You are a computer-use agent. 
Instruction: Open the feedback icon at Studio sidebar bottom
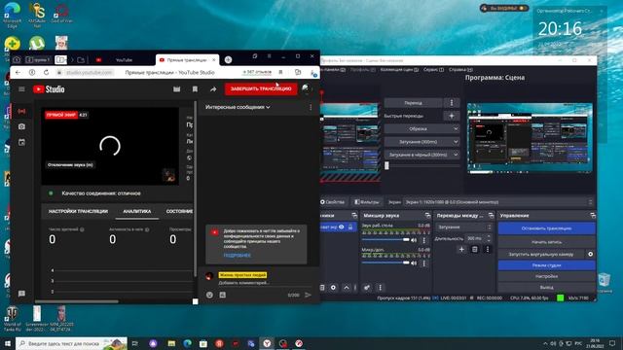[21, 294]
